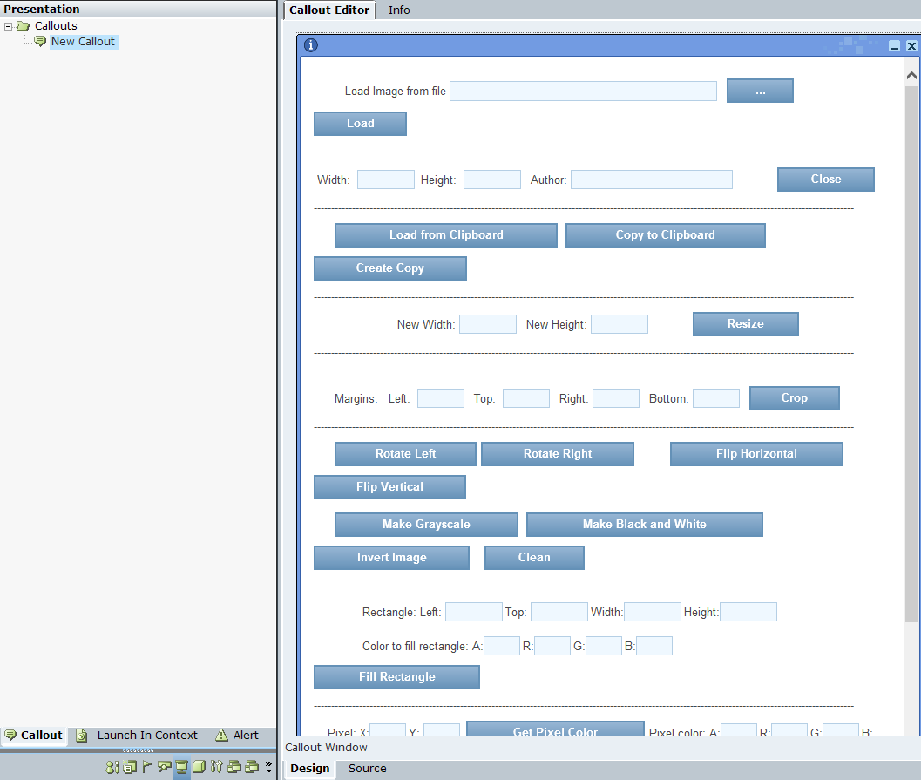Open the Alert tab

(245, 735)
